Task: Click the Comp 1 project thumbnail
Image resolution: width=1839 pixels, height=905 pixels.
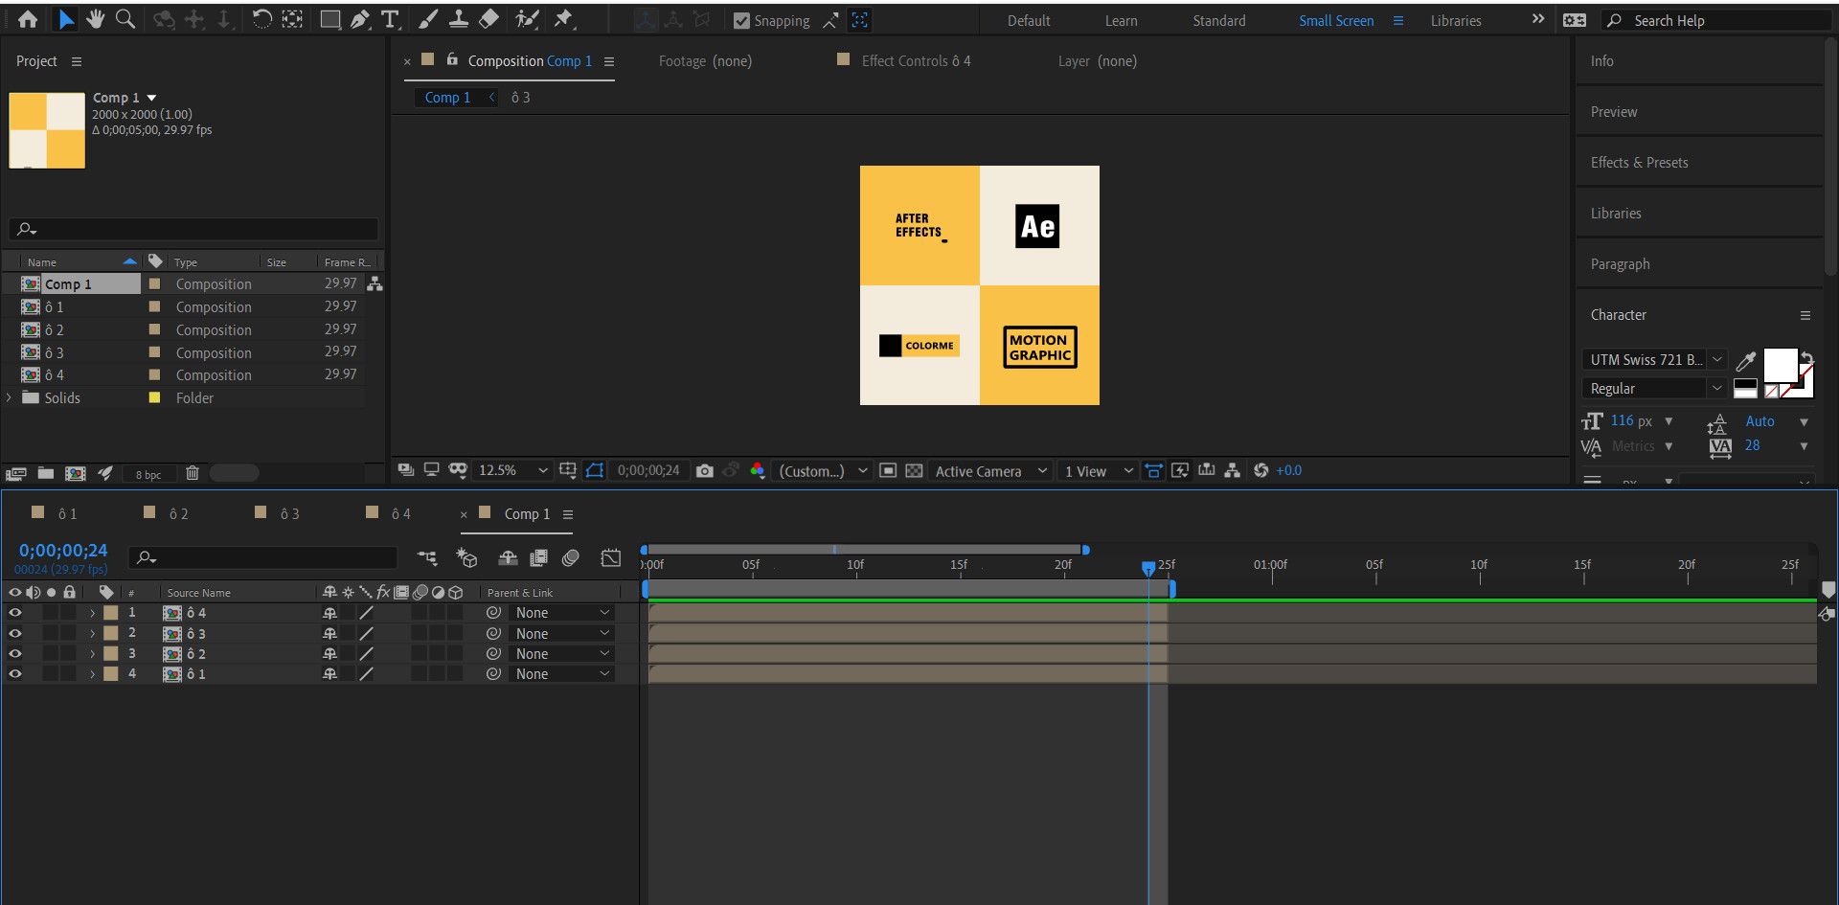Action: 47,130
